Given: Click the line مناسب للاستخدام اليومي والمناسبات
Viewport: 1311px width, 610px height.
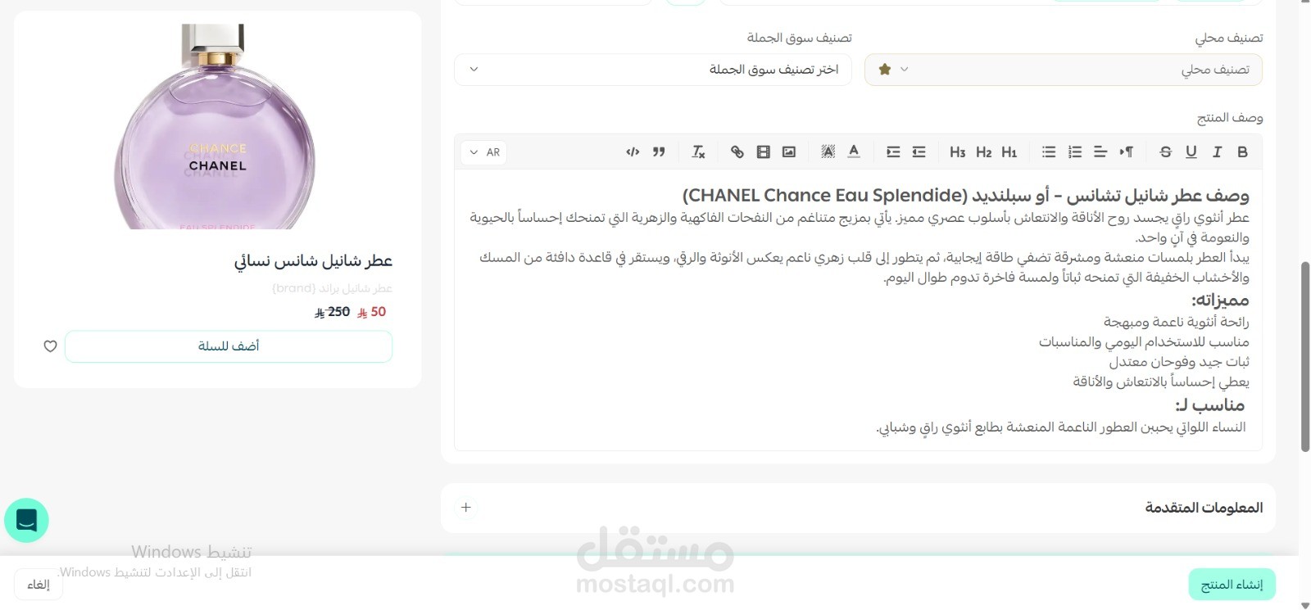Looking at the screenshot, I should pos(1144,341).
